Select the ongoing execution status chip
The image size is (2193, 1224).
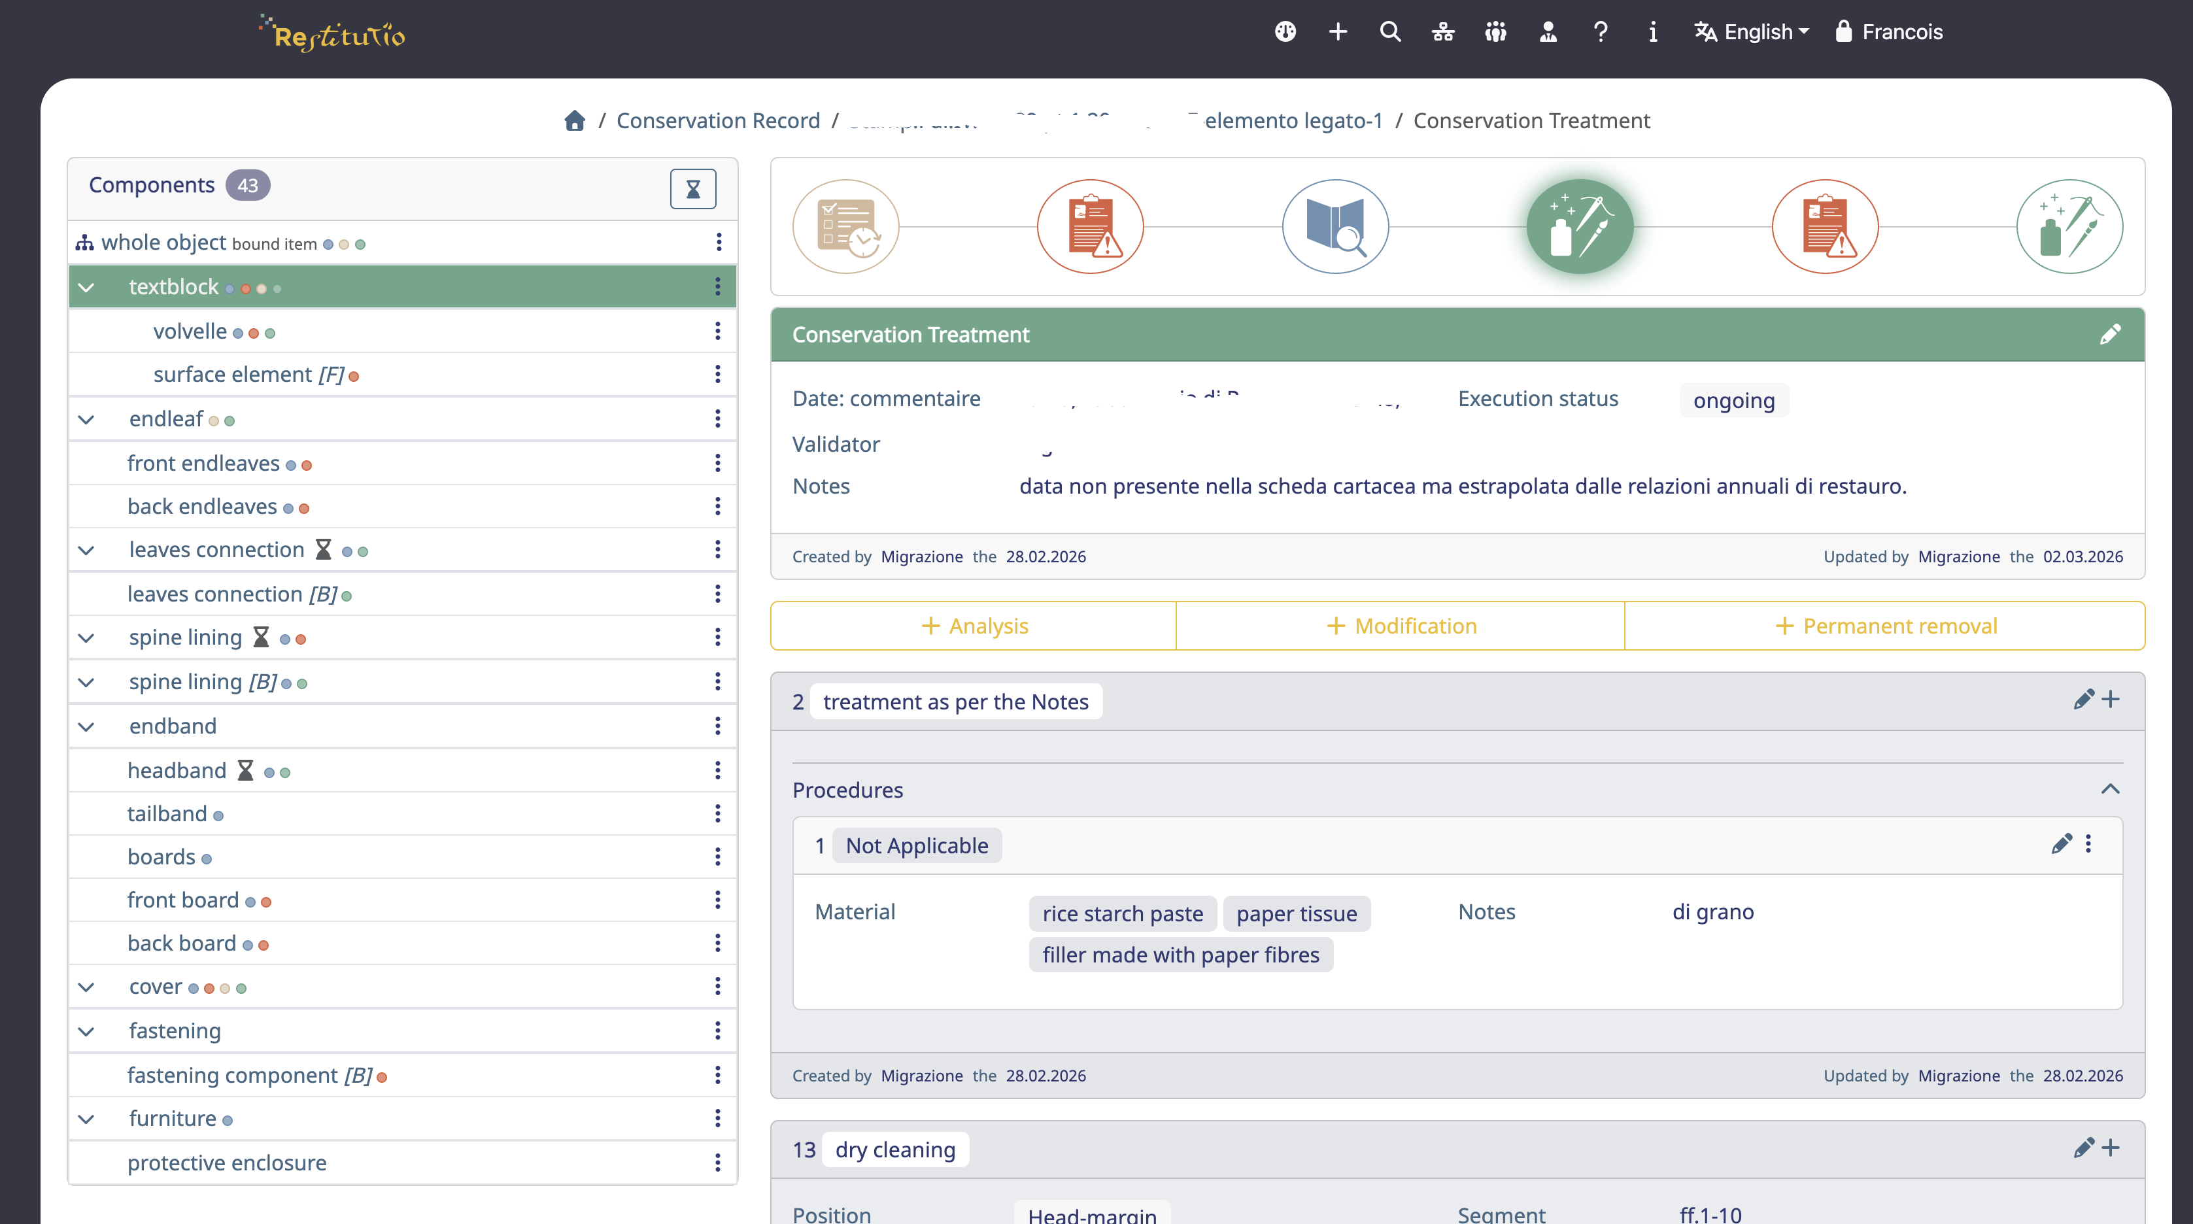[1733, 400]
